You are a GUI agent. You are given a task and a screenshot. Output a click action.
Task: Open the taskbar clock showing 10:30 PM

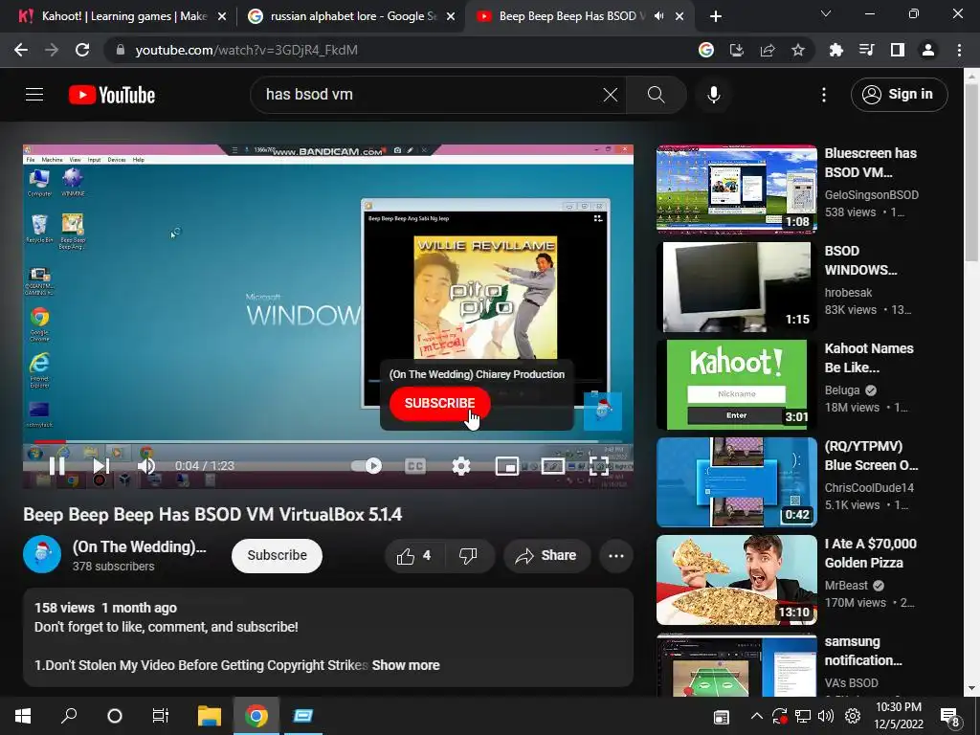898,716
